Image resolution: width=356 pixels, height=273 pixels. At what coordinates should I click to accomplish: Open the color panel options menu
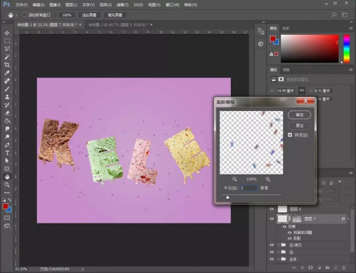pyautogui.click(x=351, y=28)
